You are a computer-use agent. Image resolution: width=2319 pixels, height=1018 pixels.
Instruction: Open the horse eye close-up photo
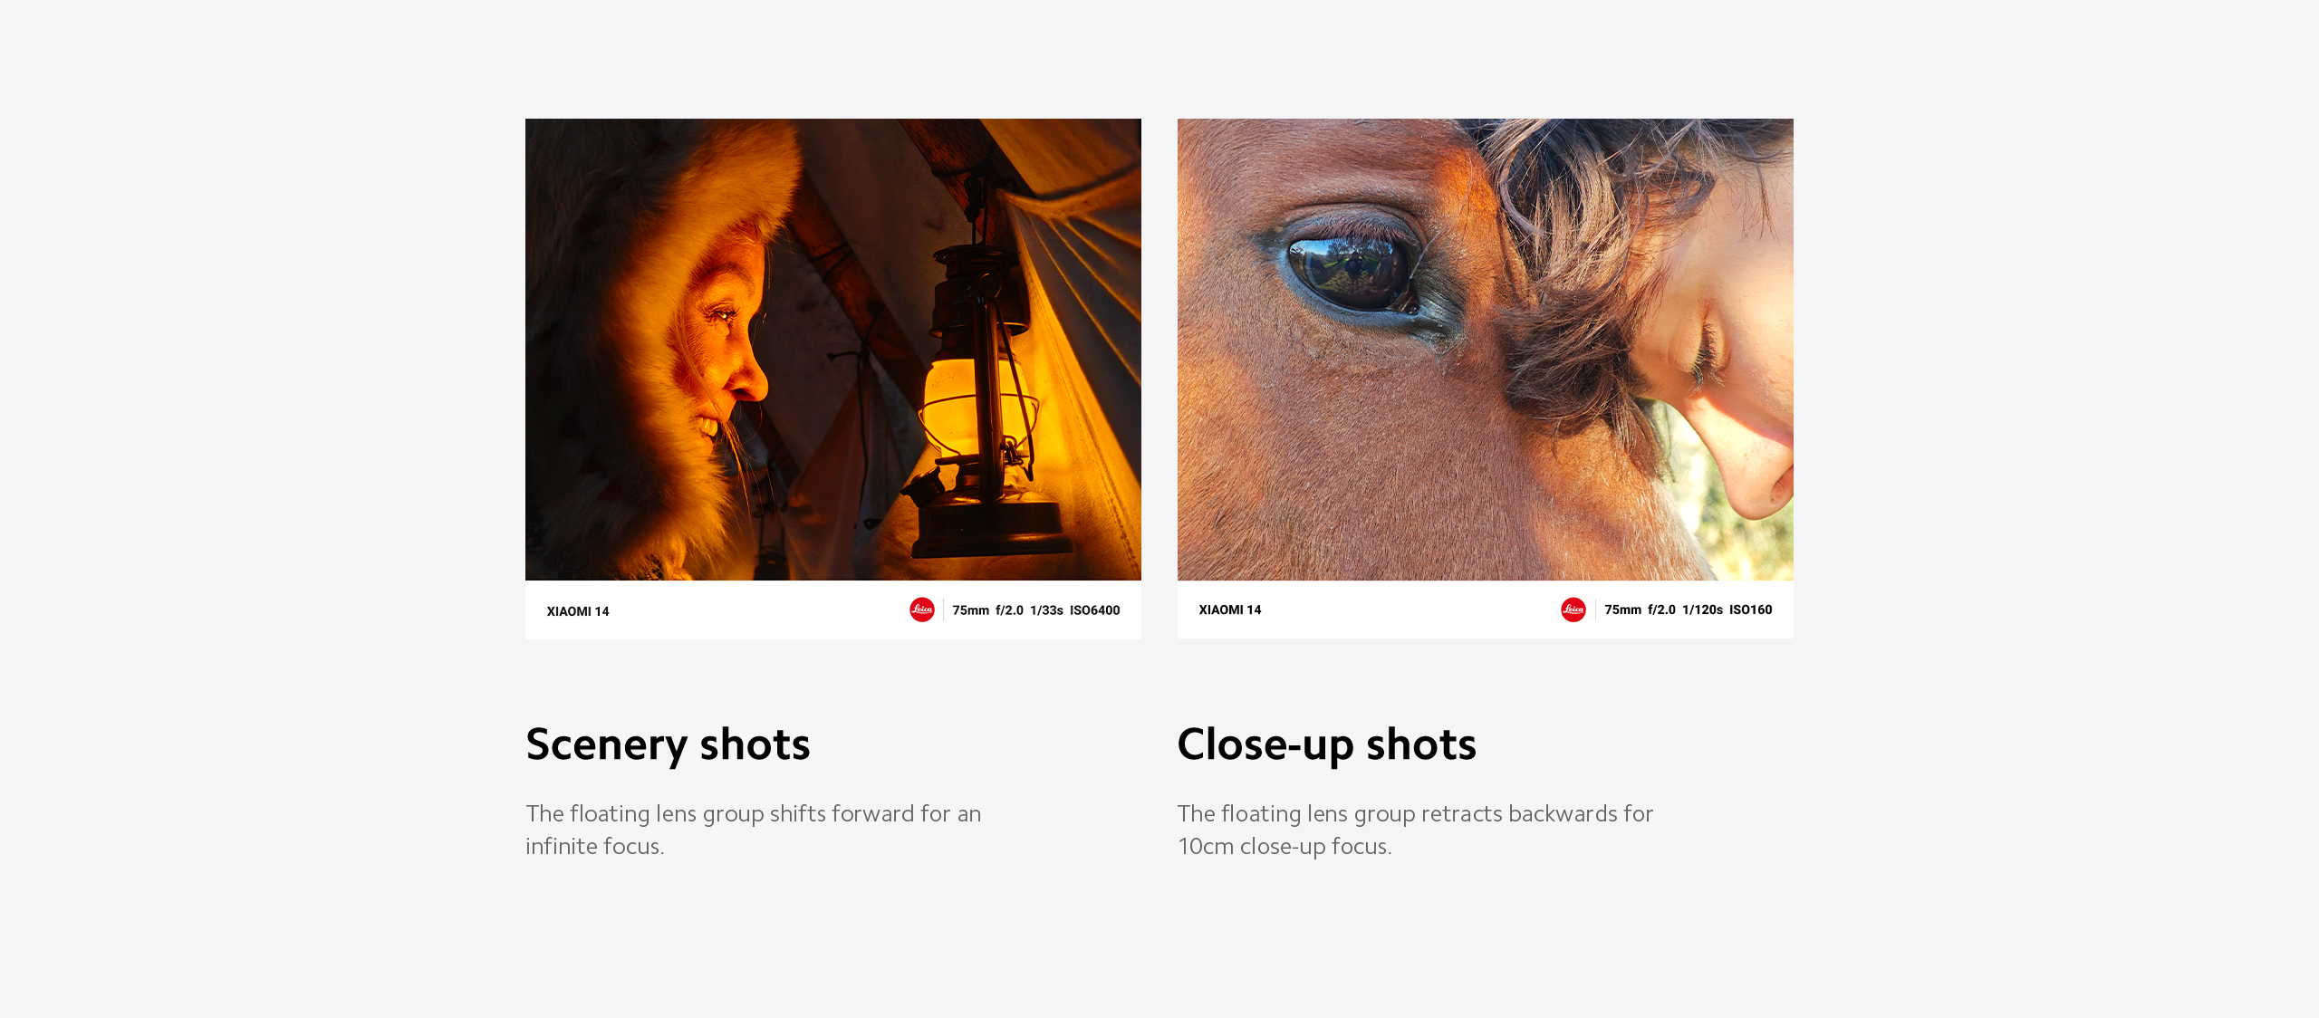click(x=1486, y=350)
